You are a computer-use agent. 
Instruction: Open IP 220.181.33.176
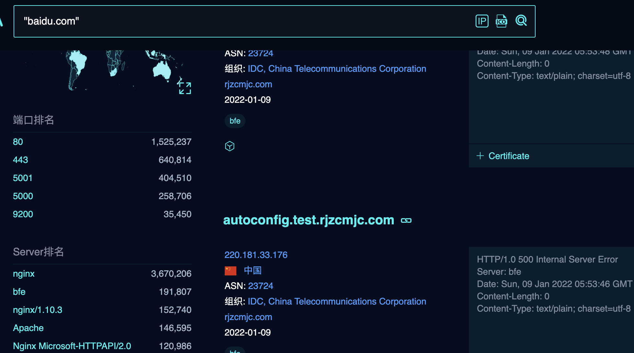pyautogui.click(x=256, y=255)
